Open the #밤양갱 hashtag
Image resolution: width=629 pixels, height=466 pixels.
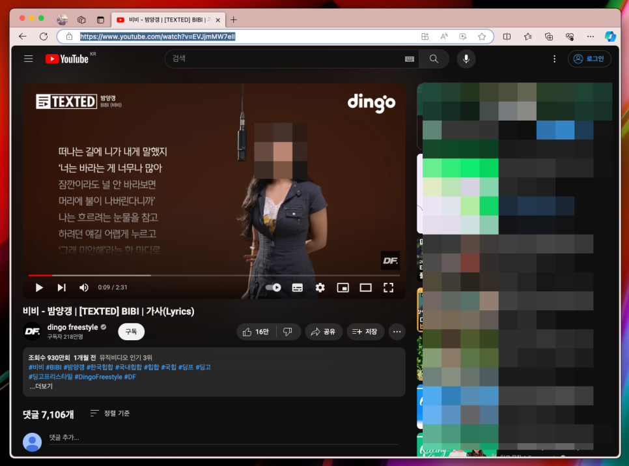tap(74, 368)
